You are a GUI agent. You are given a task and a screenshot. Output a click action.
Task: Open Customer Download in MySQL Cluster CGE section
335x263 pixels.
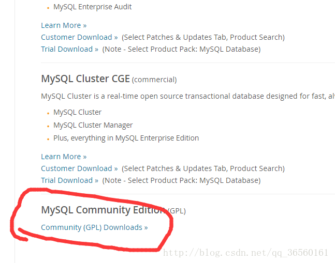click(x=79, y=168)
